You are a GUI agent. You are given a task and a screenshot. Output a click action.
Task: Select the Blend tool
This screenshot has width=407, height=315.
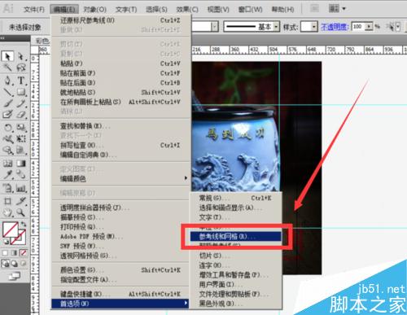point(21,174)
